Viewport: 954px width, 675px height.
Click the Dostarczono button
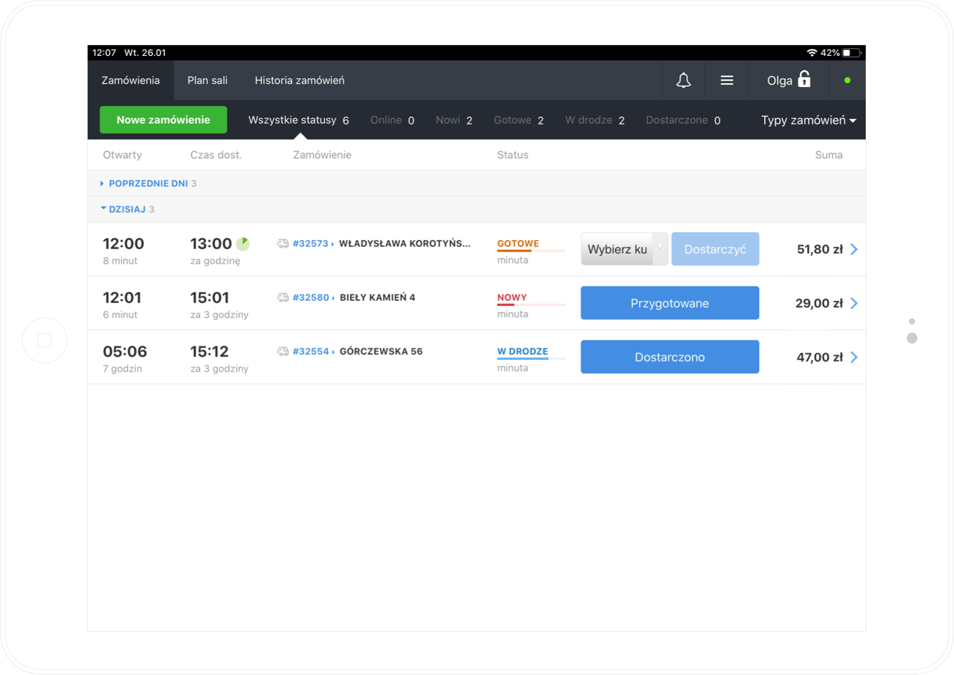coord(669,358)
